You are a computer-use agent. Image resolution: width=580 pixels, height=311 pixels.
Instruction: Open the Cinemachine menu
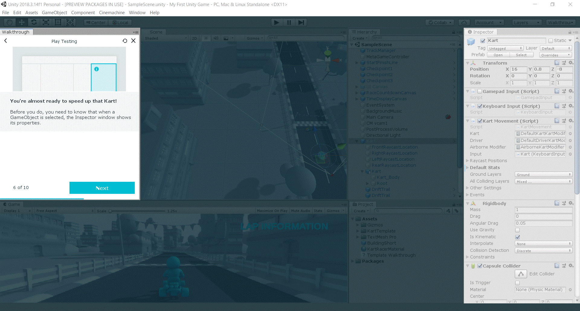112,13
